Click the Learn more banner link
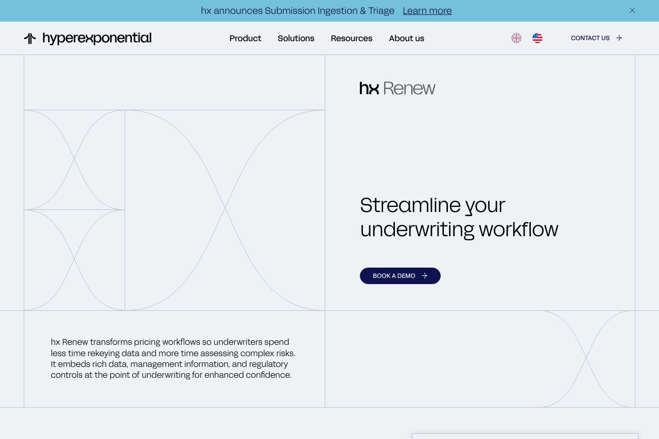Screen dimensions: 659x439 427,11
